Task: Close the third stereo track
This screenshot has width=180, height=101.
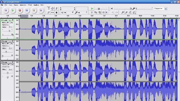Action: coord(2,62)
